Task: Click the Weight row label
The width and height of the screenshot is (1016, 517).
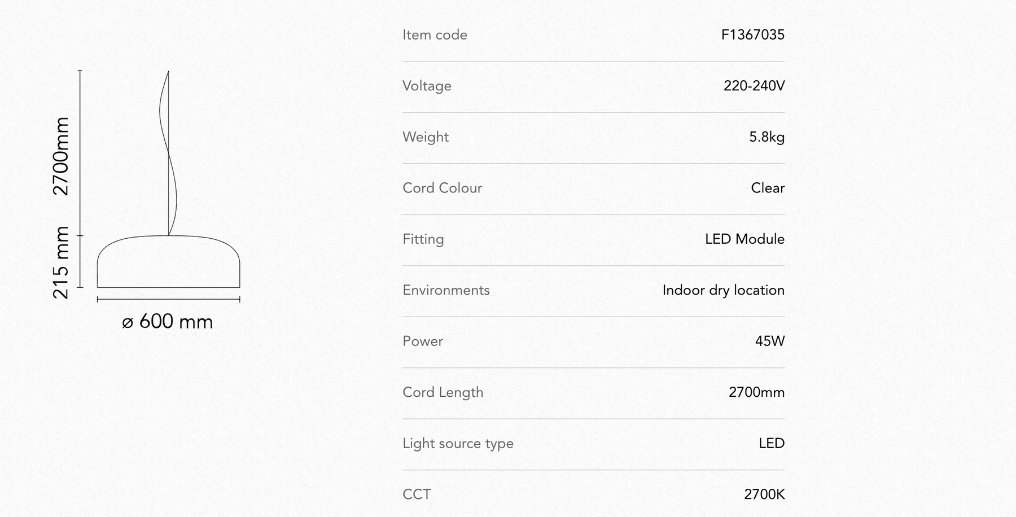Action: pyautogui.click(x=426, y=137)
